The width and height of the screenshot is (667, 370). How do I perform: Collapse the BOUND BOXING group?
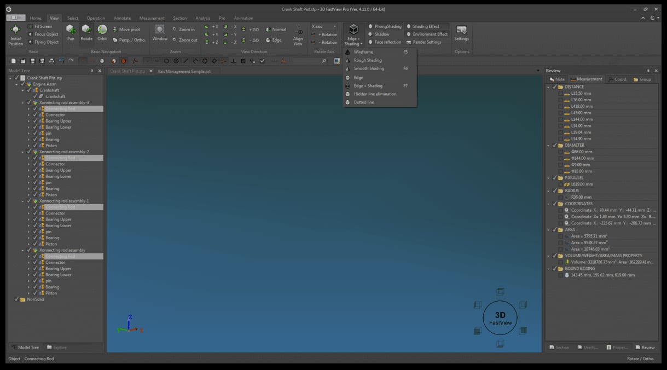point(549,269)
